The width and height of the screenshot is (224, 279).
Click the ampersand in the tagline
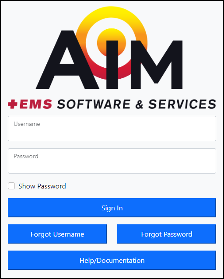[x=139, y=104]
